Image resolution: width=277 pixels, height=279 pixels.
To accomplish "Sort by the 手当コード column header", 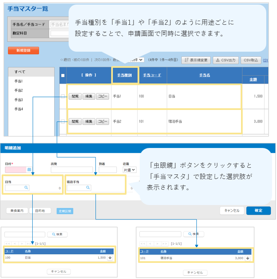I will coord(152,75).
